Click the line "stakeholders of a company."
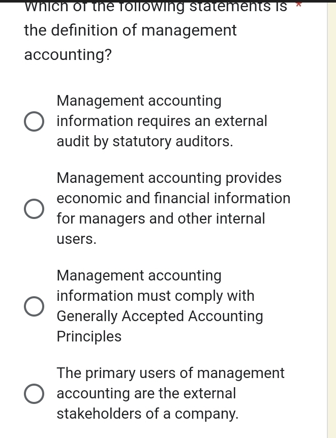This screenshot has height=438, width=336. pos(147,414)
